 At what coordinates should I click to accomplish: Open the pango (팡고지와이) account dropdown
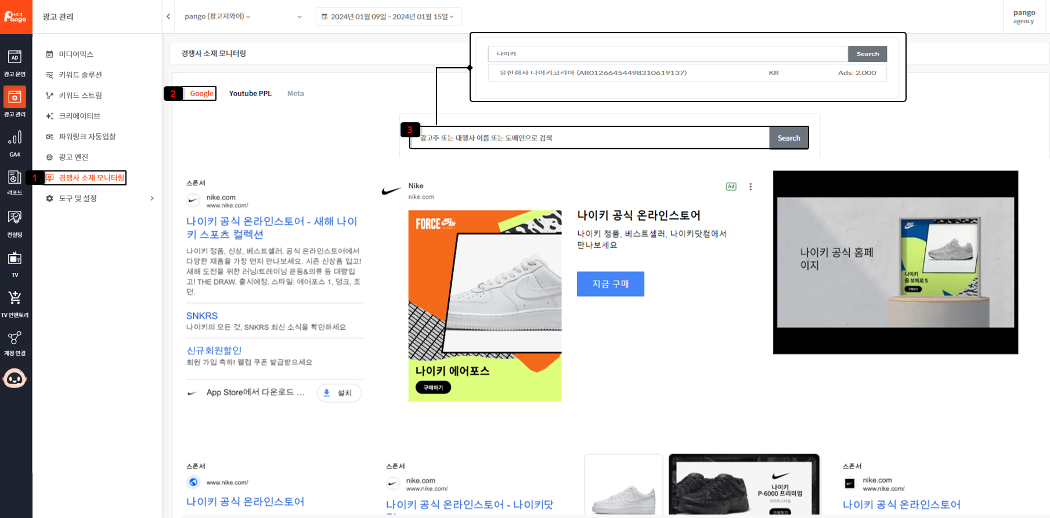(243, 16)
